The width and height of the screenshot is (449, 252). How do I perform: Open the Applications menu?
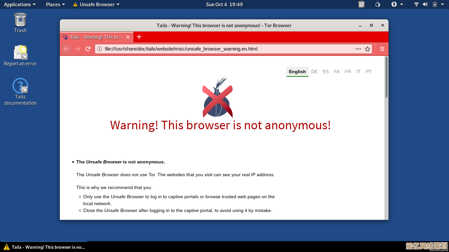[20, 4]
